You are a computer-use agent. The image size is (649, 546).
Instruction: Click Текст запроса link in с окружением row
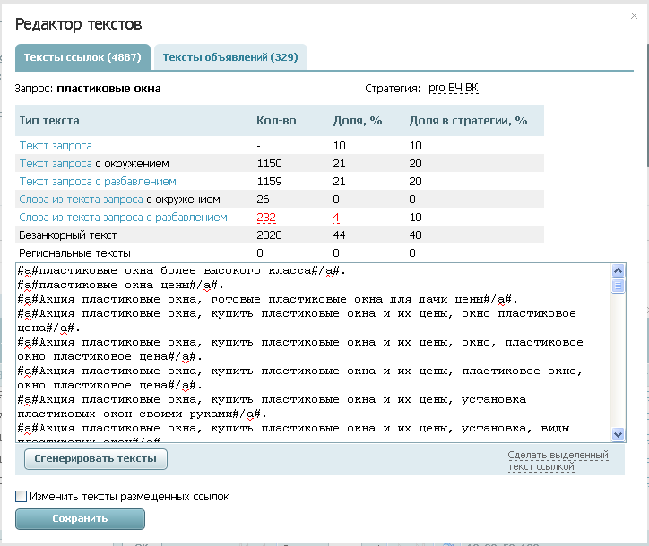(56, 163)
